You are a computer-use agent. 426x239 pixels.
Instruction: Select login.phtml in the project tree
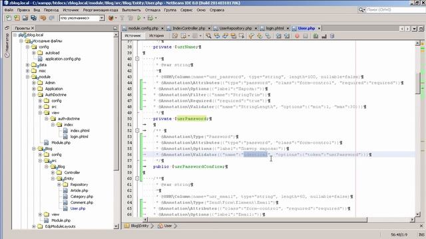click(79, 137)
